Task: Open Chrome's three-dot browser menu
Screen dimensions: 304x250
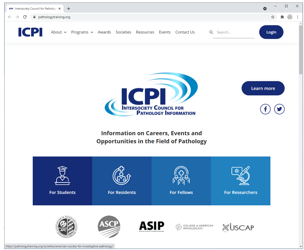Action: 297,17
